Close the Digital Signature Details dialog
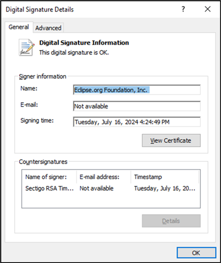The width and height of the screenshot is (221, 263). click(x=208, y=9)
